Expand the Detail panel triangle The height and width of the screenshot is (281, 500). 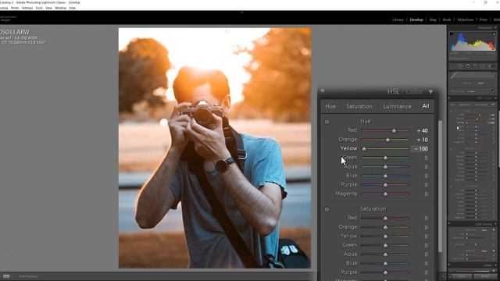point(495,265)
